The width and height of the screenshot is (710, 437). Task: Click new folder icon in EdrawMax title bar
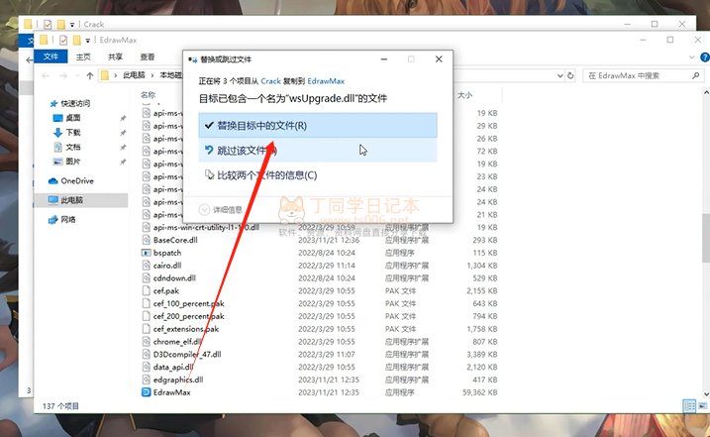(x=76, y=40)
